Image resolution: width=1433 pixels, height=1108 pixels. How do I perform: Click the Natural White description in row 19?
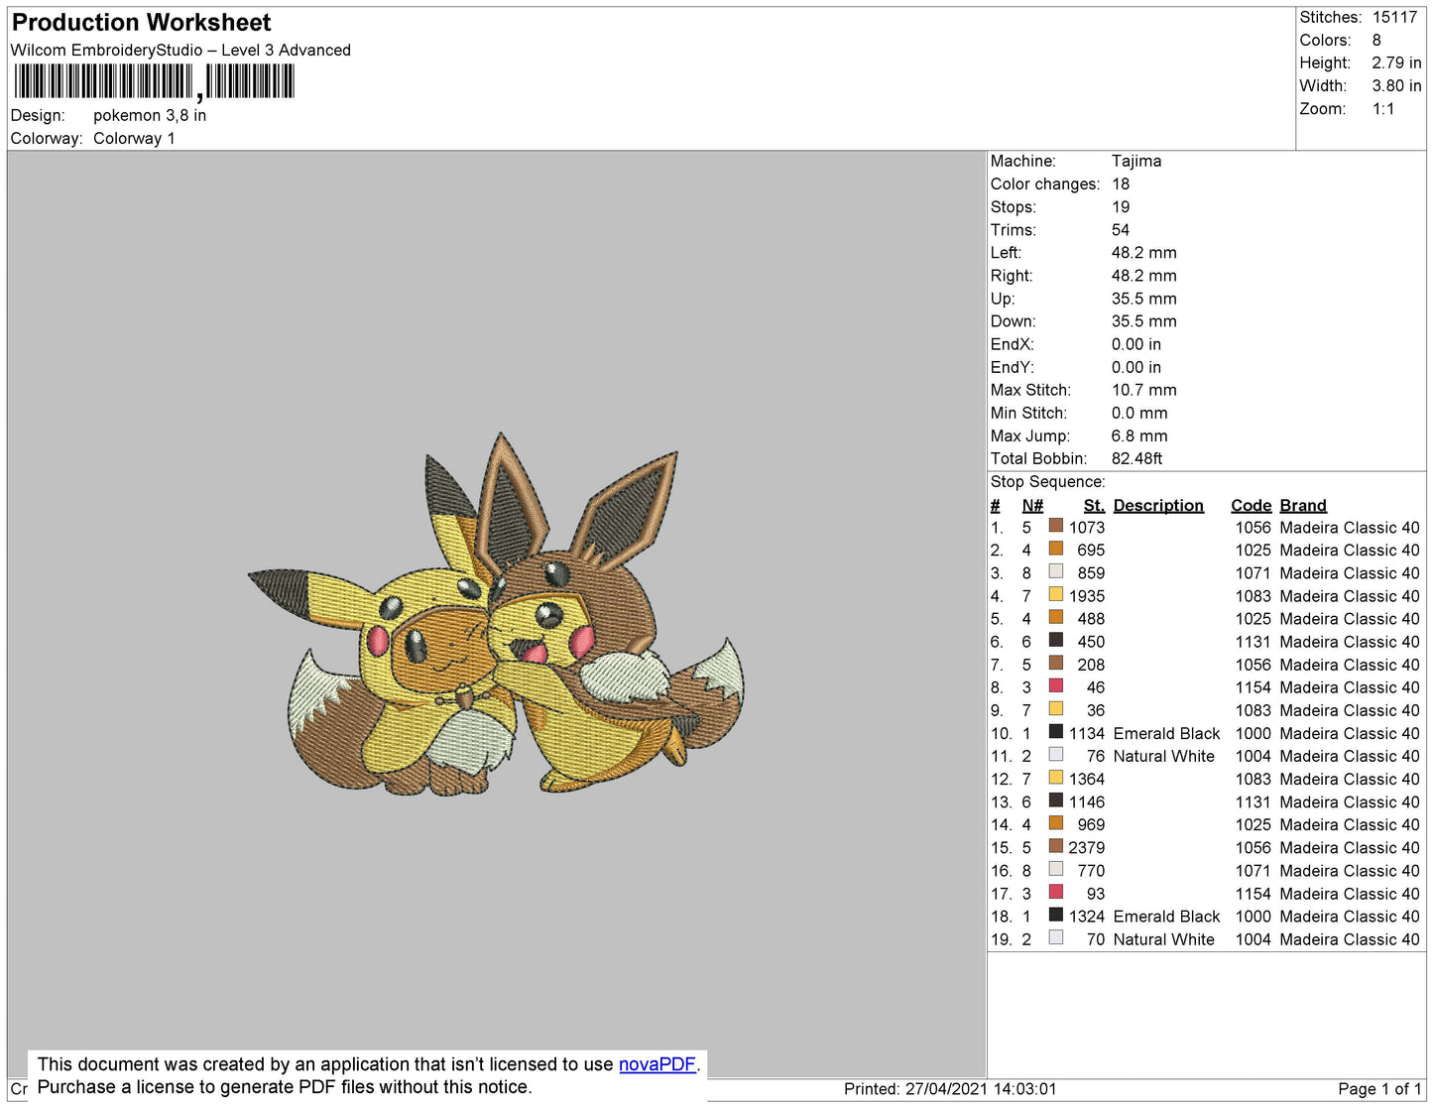coord(1163,939)
